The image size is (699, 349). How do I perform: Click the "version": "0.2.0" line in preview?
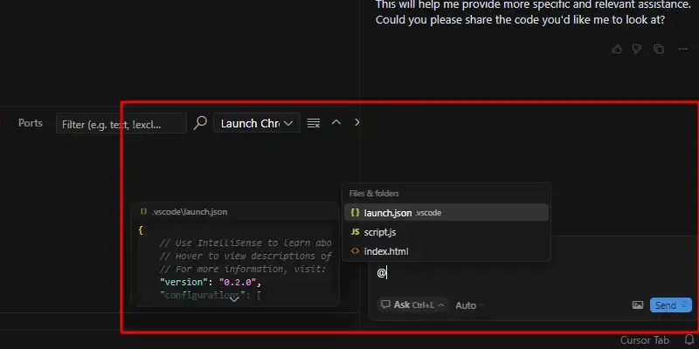click(211, 282)
